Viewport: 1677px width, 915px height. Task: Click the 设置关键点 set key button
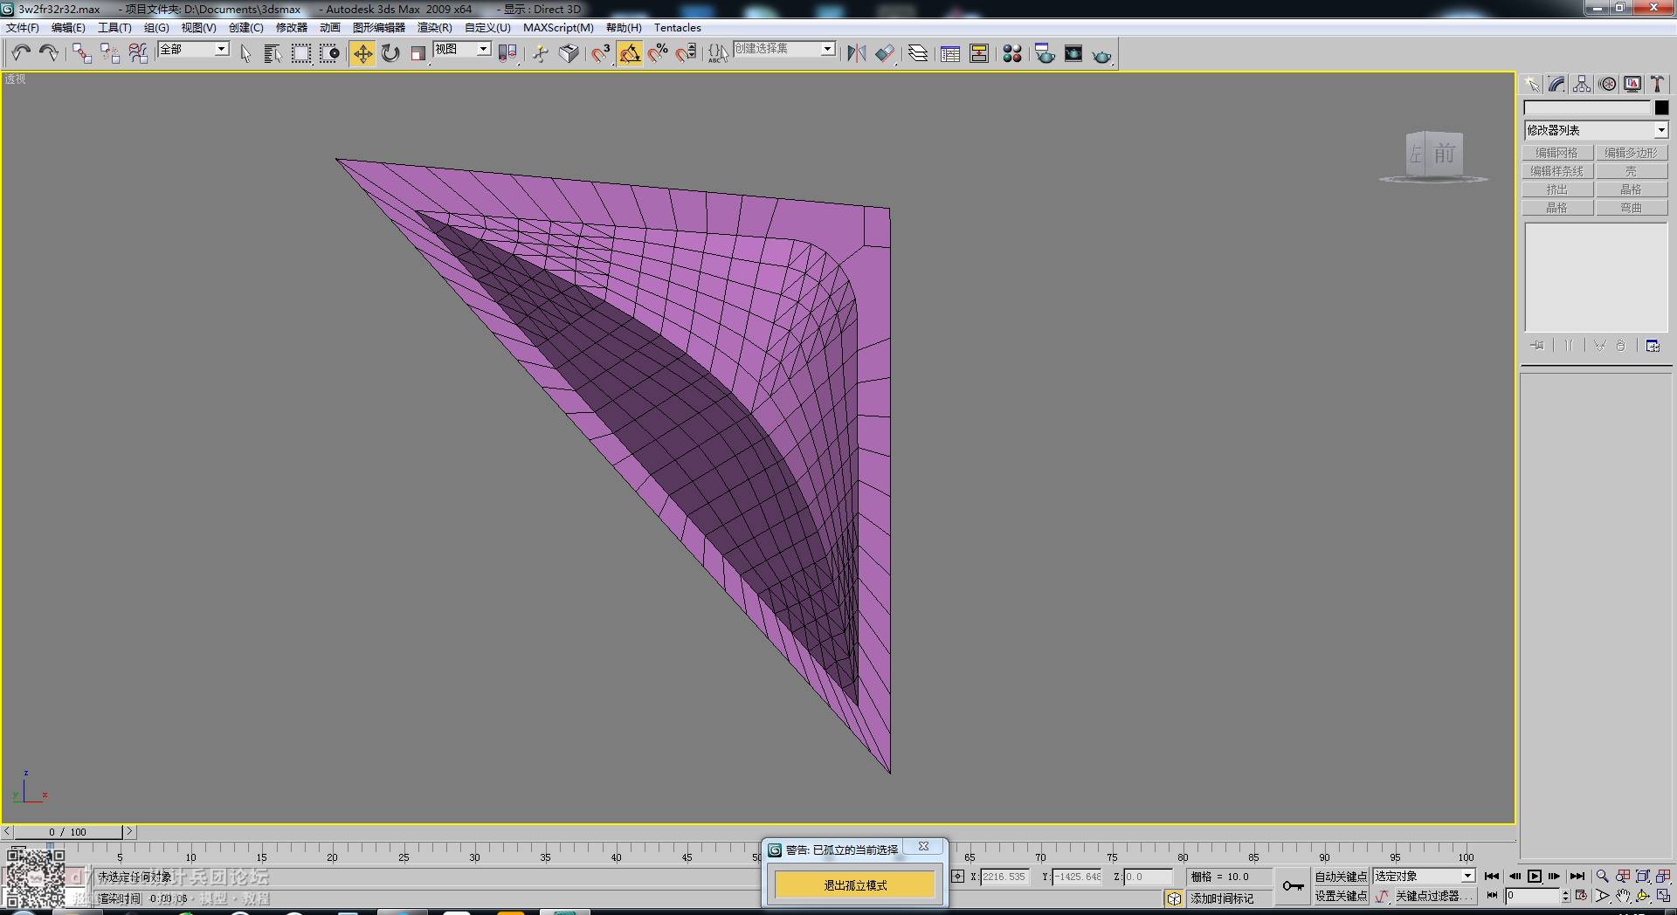pyautogui.click(x=1341, y=896)
